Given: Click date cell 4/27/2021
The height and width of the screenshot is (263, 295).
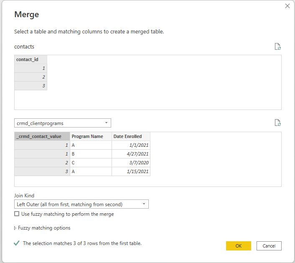Looking at the screenshot, I should pyautogui.click(x=131, y=154).
